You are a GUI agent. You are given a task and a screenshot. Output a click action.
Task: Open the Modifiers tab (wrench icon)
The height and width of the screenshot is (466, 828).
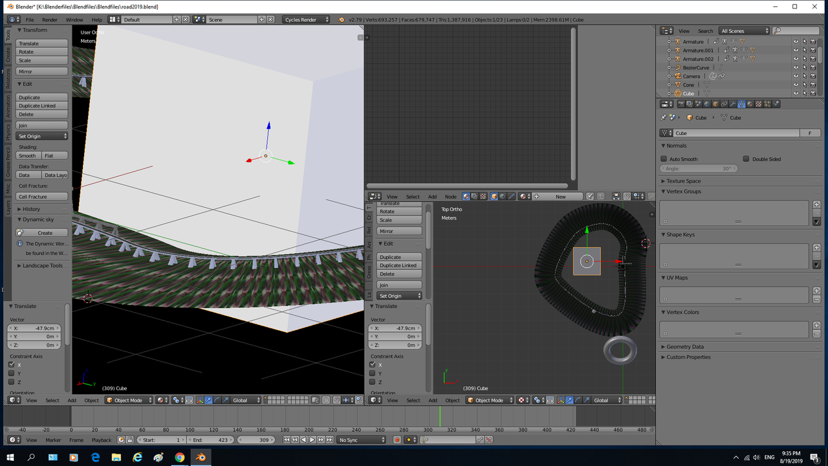coord(733,104)
